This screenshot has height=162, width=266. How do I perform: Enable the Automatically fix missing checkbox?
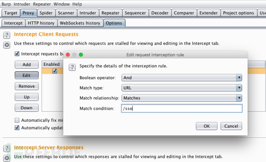[17, 120]
